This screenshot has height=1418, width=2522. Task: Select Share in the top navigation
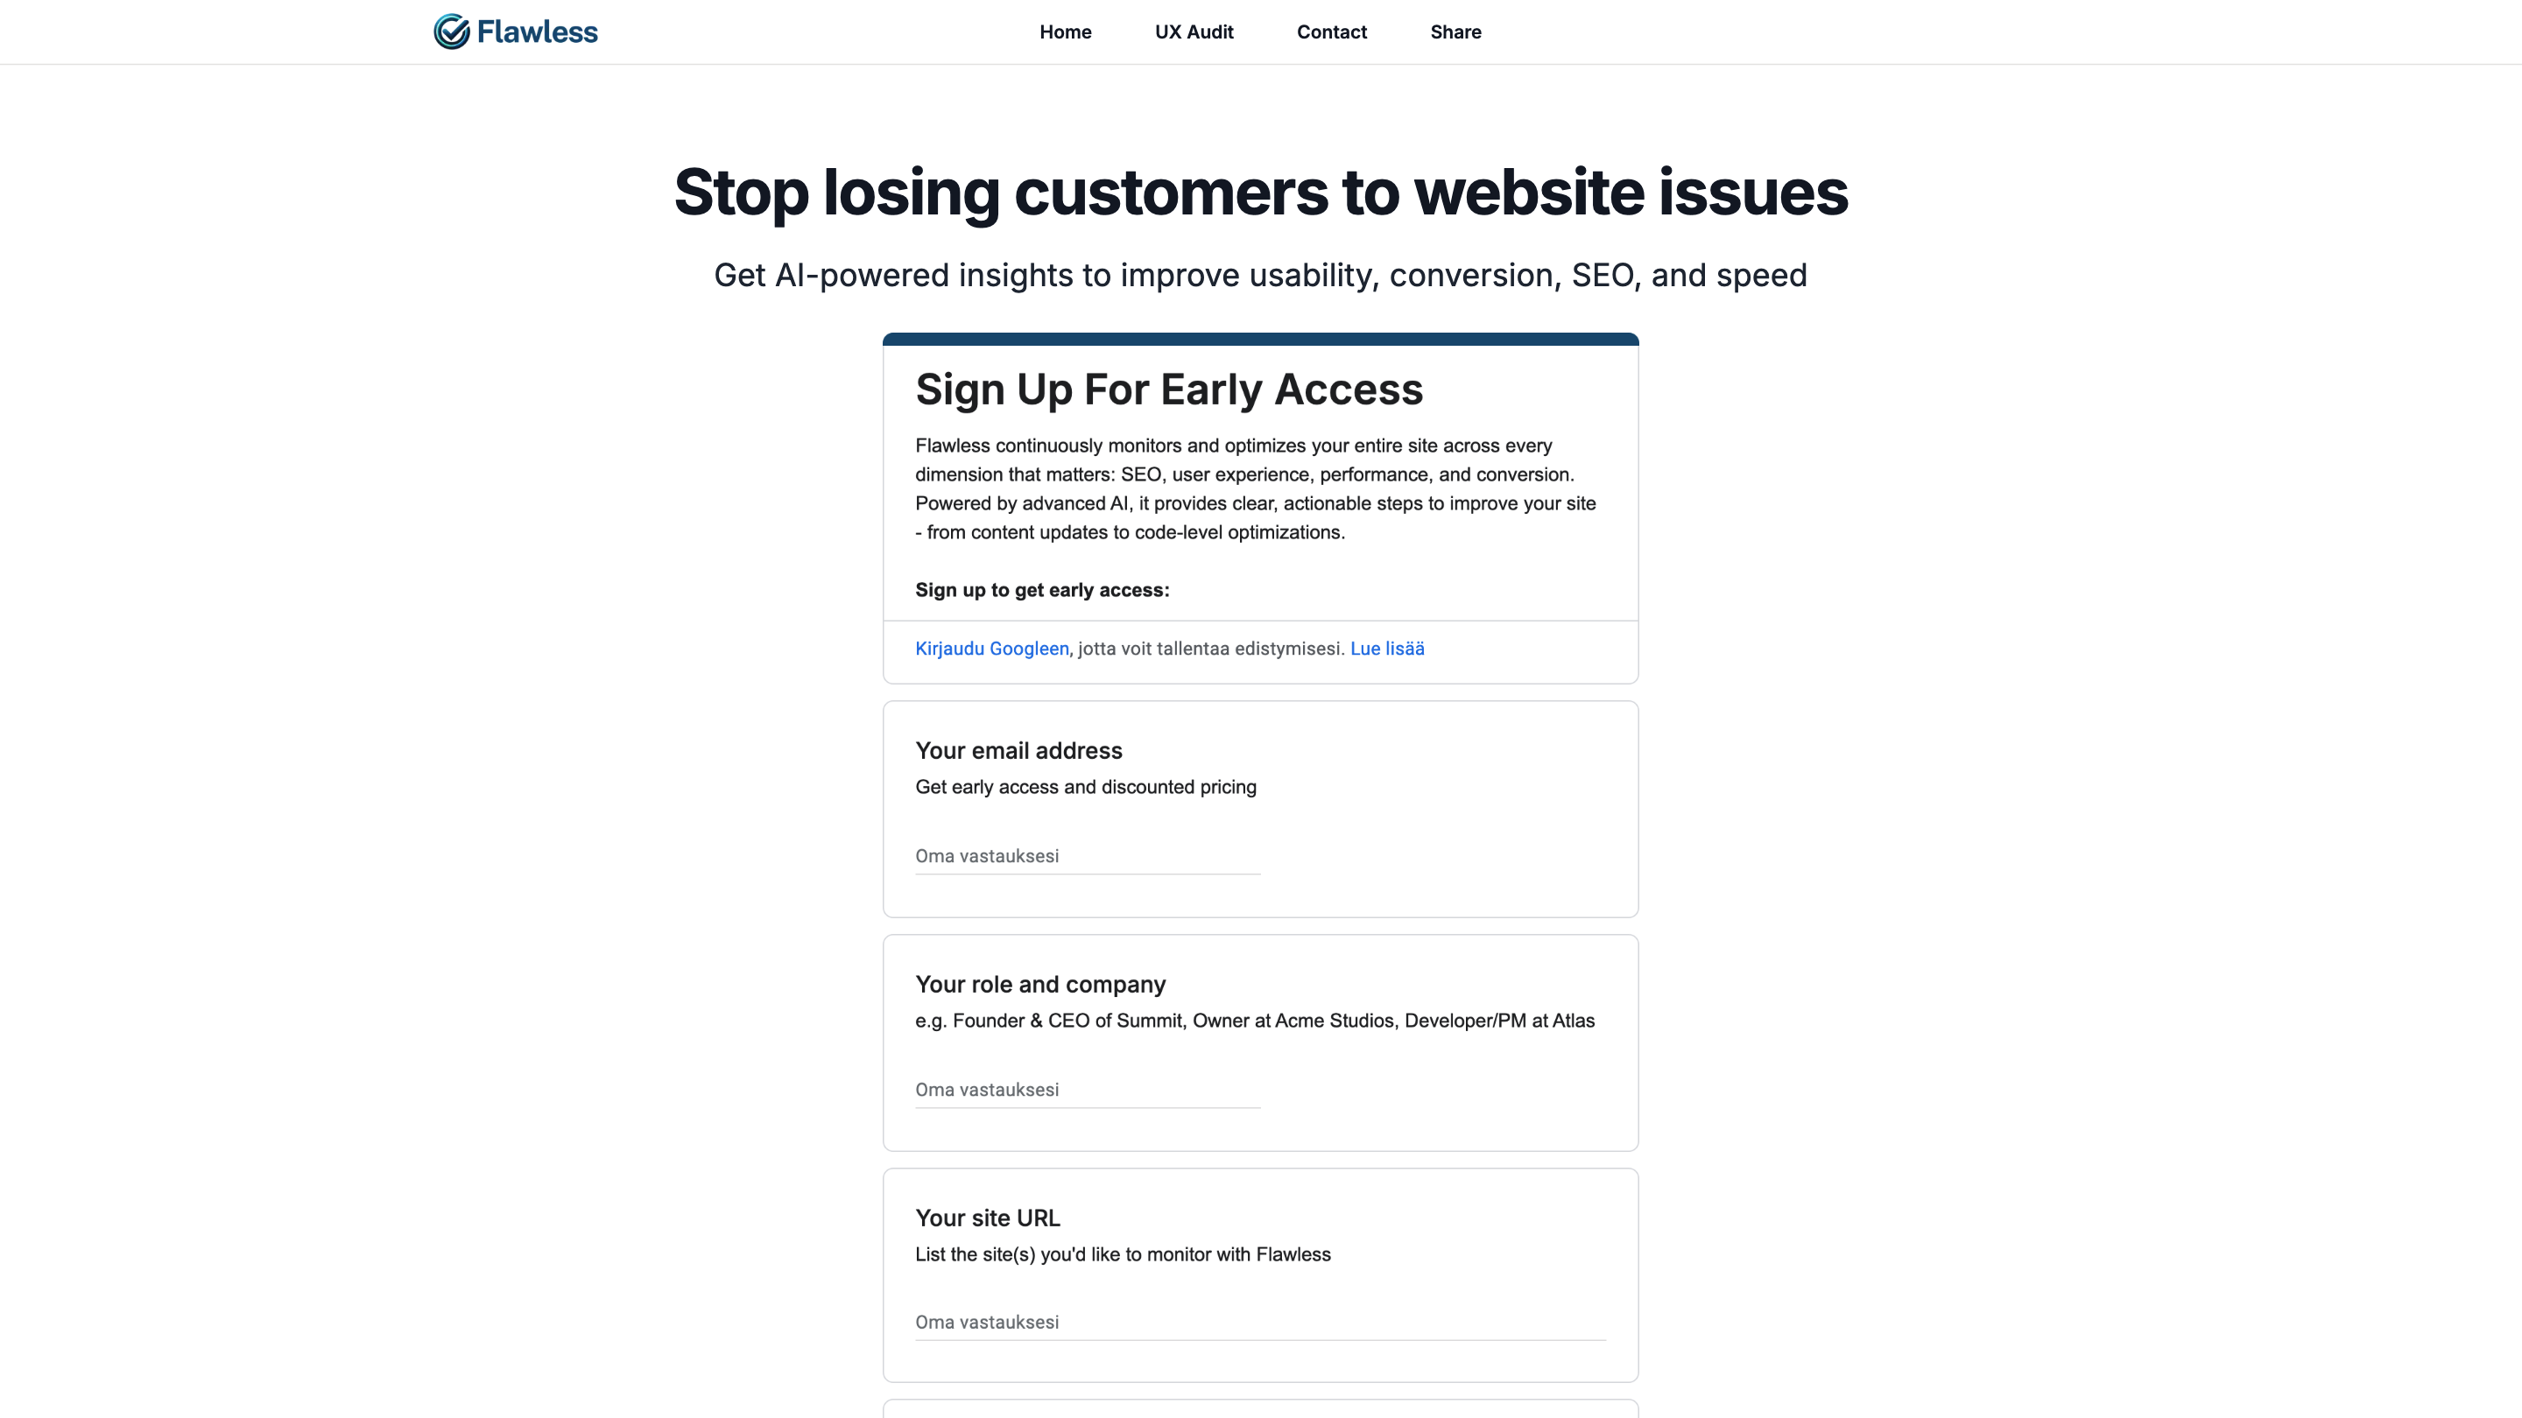click(x=1455, y=32)
